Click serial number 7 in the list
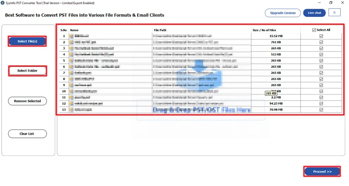The width and height of the screenshot is (349, 186). pyautogui.click(x=64, y=73)
